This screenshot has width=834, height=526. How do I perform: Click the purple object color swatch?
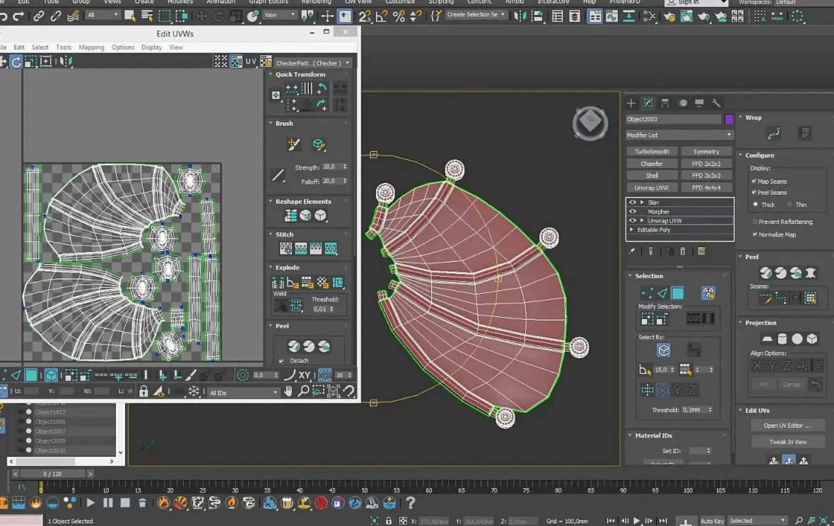(729, 119)
